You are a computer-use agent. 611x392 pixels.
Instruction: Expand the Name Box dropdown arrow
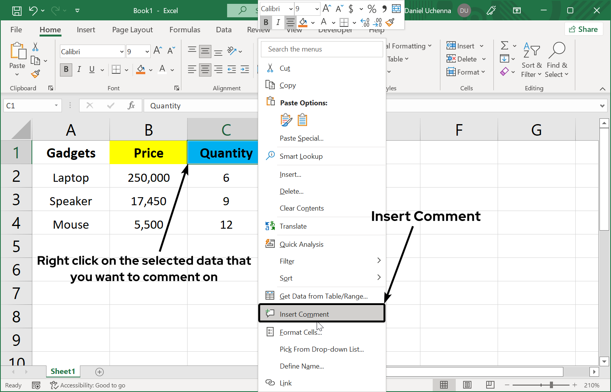click(56, 105)
